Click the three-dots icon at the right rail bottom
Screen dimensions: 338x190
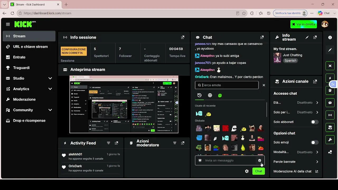tap(330, 152)
